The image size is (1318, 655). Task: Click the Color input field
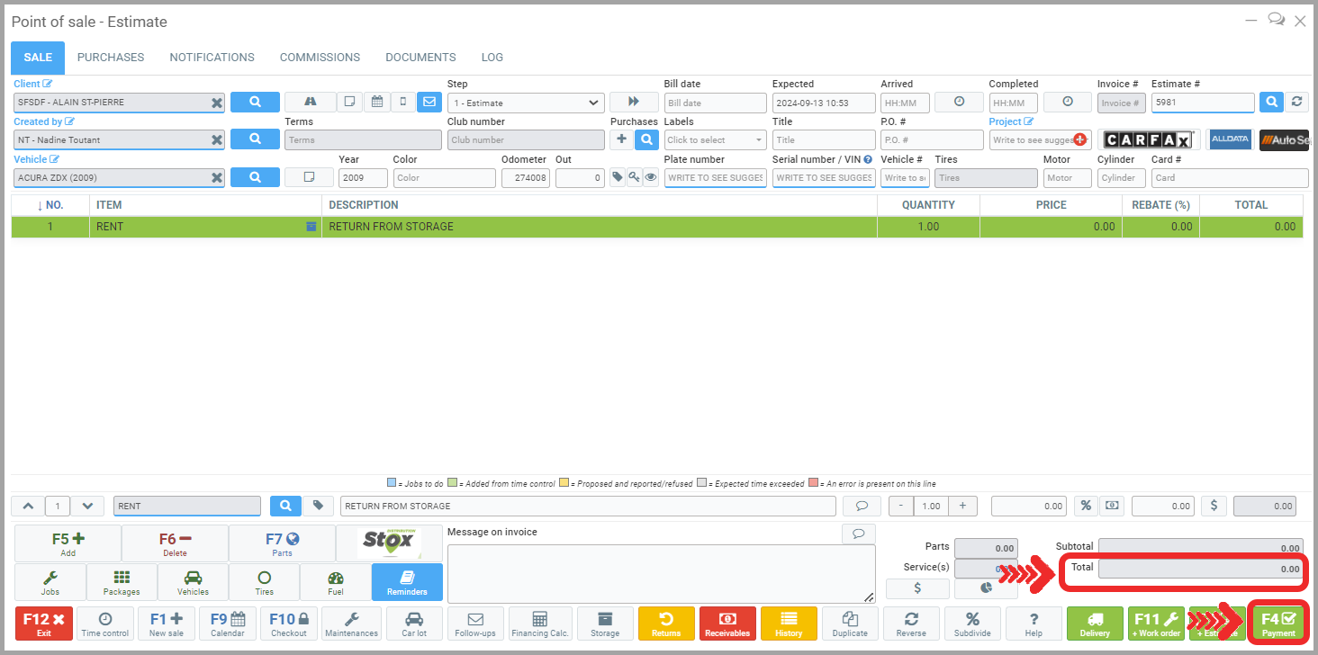click(x=444, y=178)
